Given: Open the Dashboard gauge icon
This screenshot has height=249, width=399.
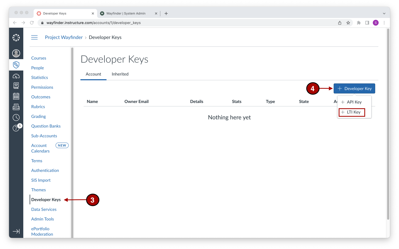Looking at the screenshot, I should (16, 76).
